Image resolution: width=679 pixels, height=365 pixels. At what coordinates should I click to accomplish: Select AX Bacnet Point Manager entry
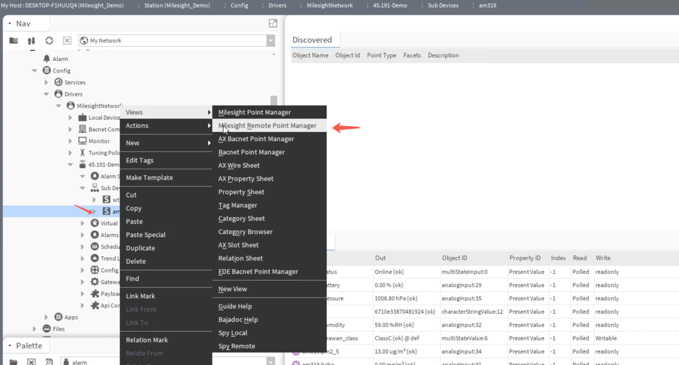click(256, 139)
